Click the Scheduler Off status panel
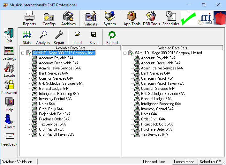 (210, 162)
